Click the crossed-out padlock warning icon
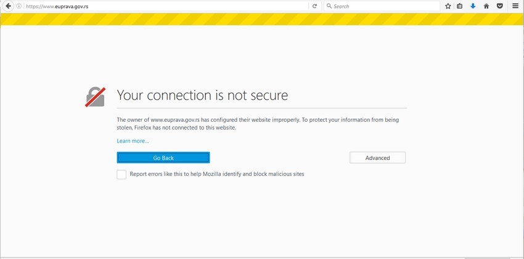The image size is (524, 259). click(95, 97)
